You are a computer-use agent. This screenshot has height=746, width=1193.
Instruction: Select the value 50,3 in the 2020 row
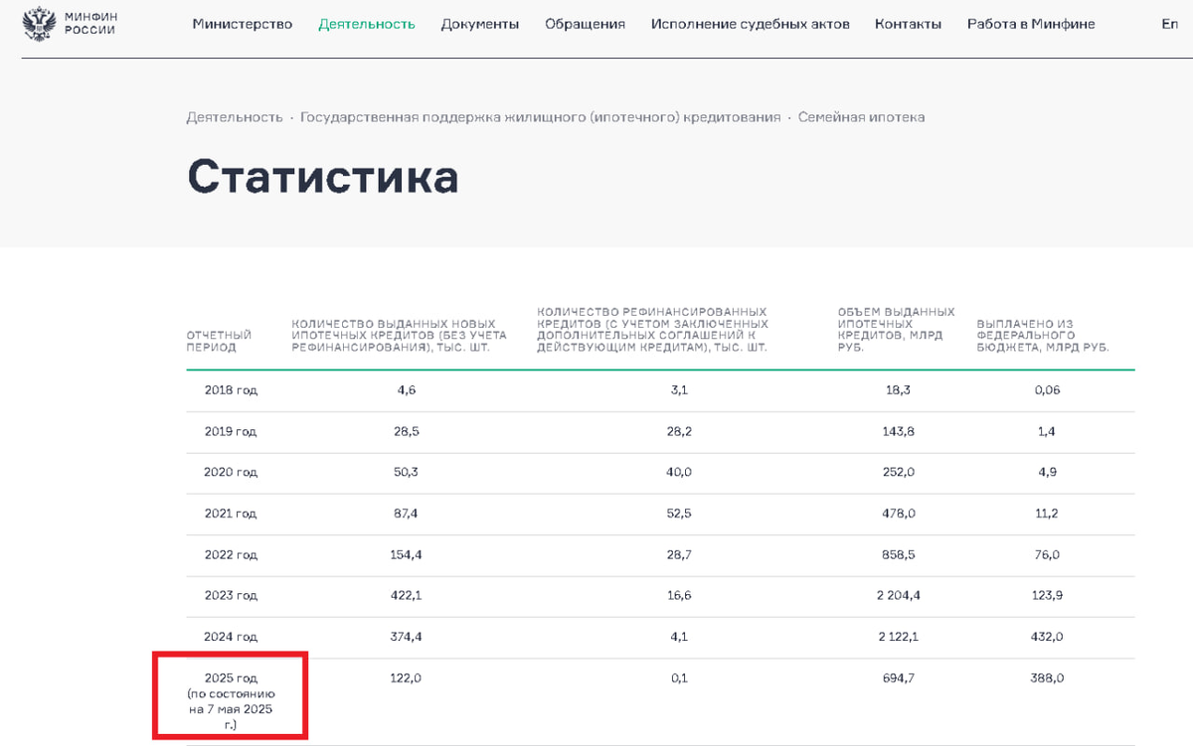coord(407,472)
